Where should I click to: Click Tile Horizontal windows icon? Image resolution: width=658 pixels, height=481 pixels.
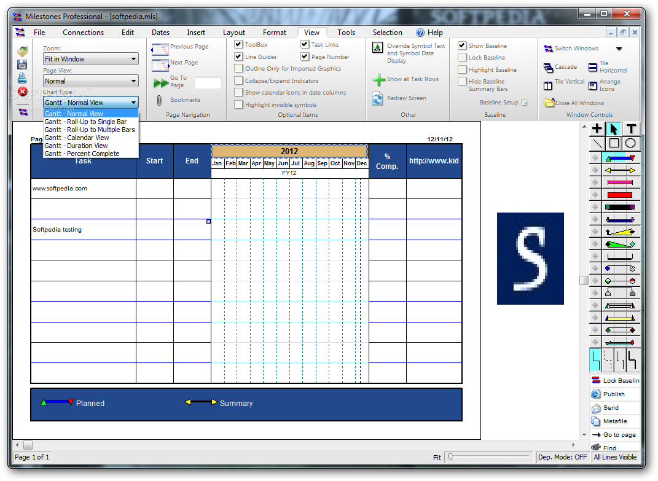(592, 67)
